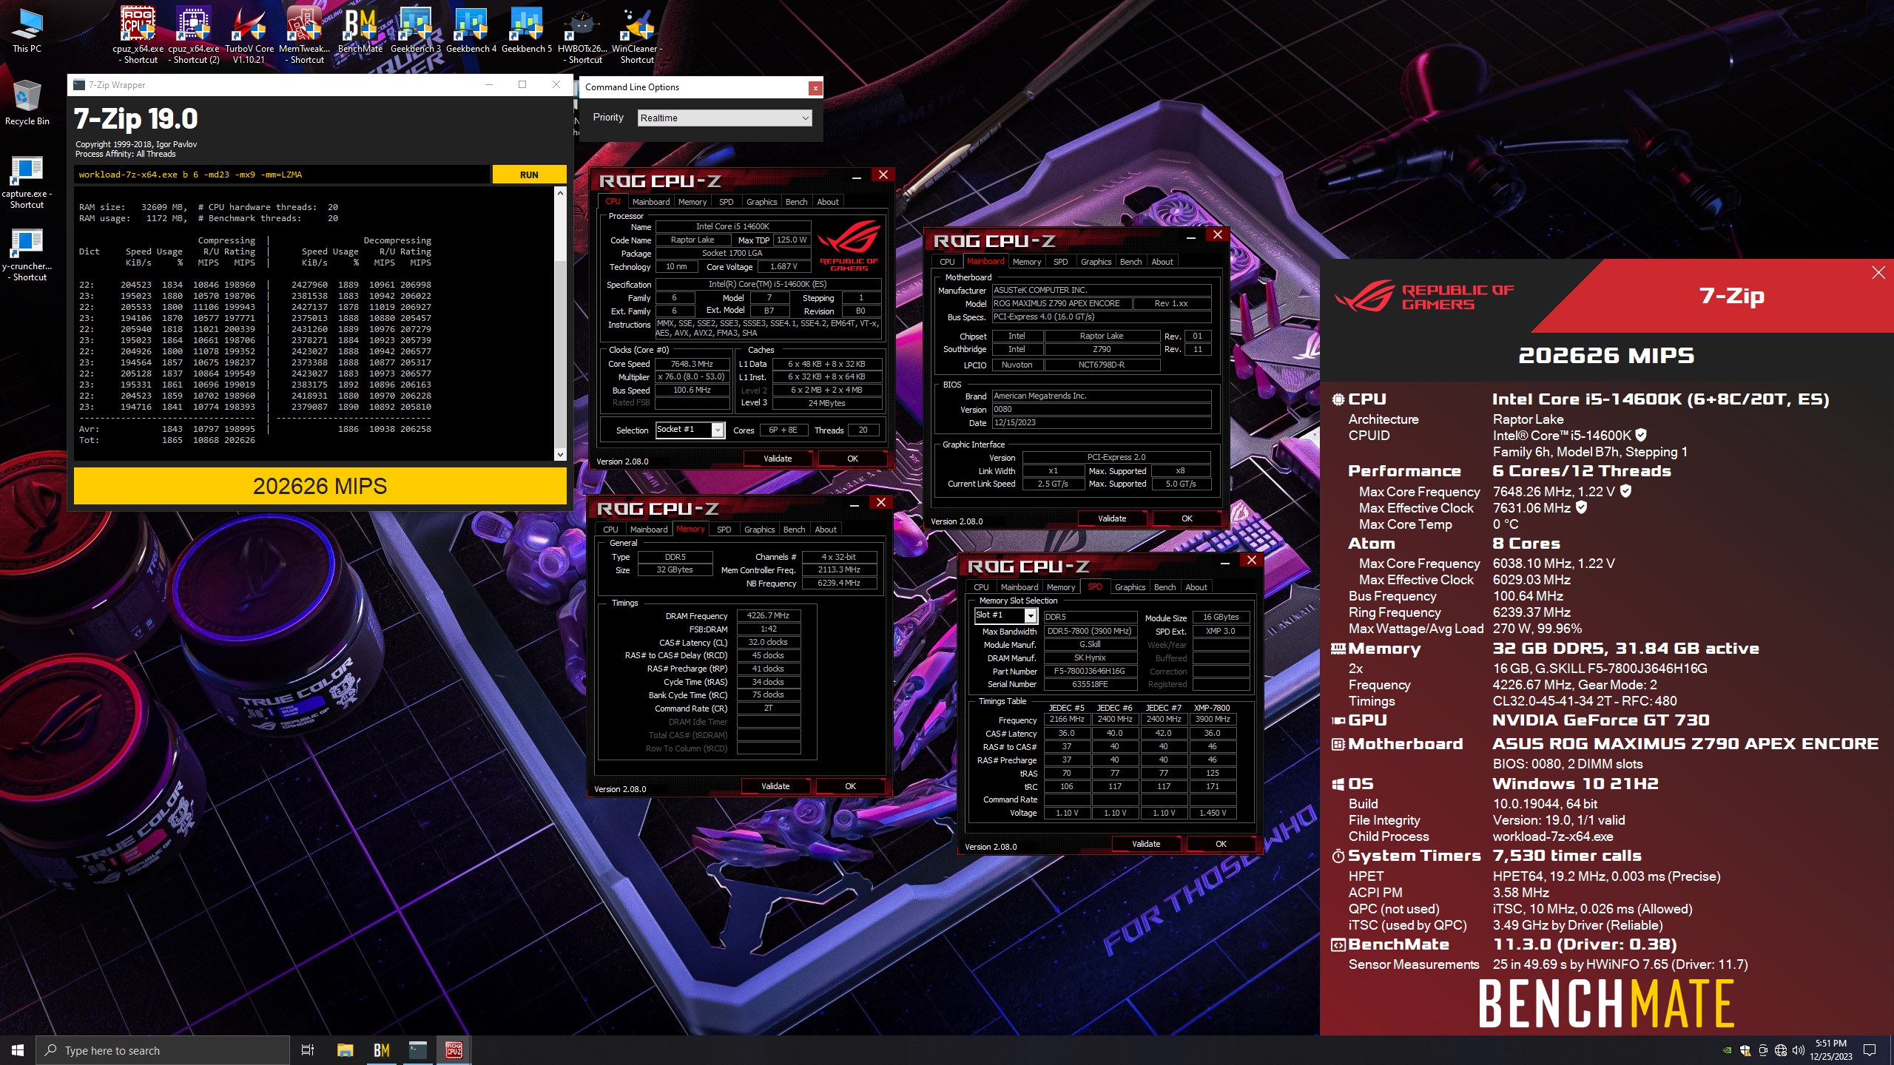Click OK in the Mainboard window
1894x1065 pixels.
point(1187,518)
